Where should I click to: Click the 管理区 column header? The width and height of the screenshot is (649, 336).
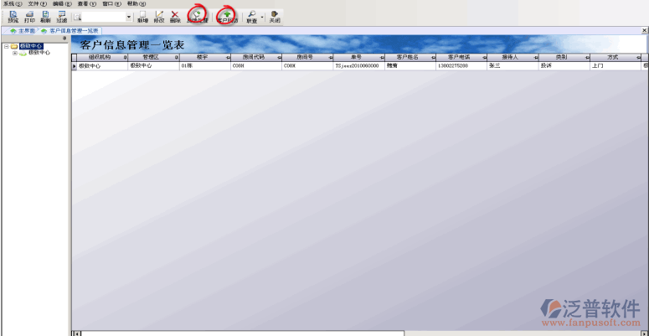(x=153, y=57)
